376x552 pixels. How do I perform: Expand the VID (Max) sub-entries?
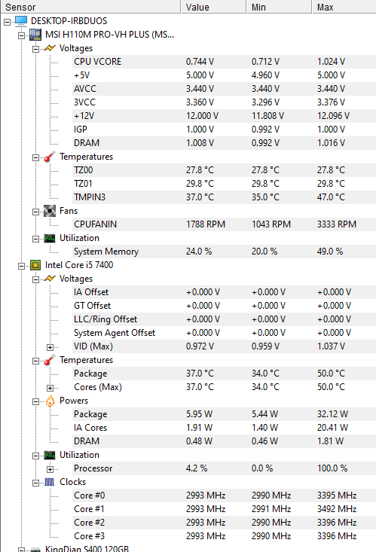50,347
